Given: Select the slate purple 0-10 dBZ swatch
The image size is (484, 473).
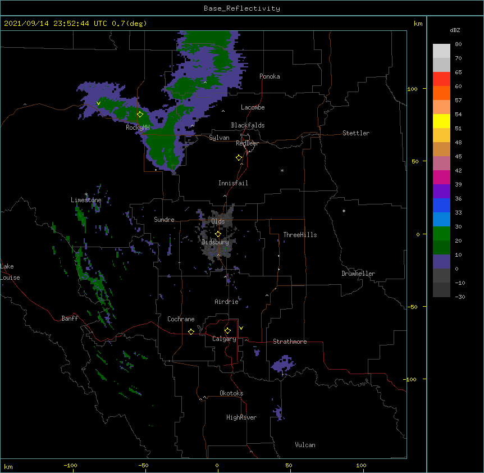Looking at the screenshot, I should point(441,262).
